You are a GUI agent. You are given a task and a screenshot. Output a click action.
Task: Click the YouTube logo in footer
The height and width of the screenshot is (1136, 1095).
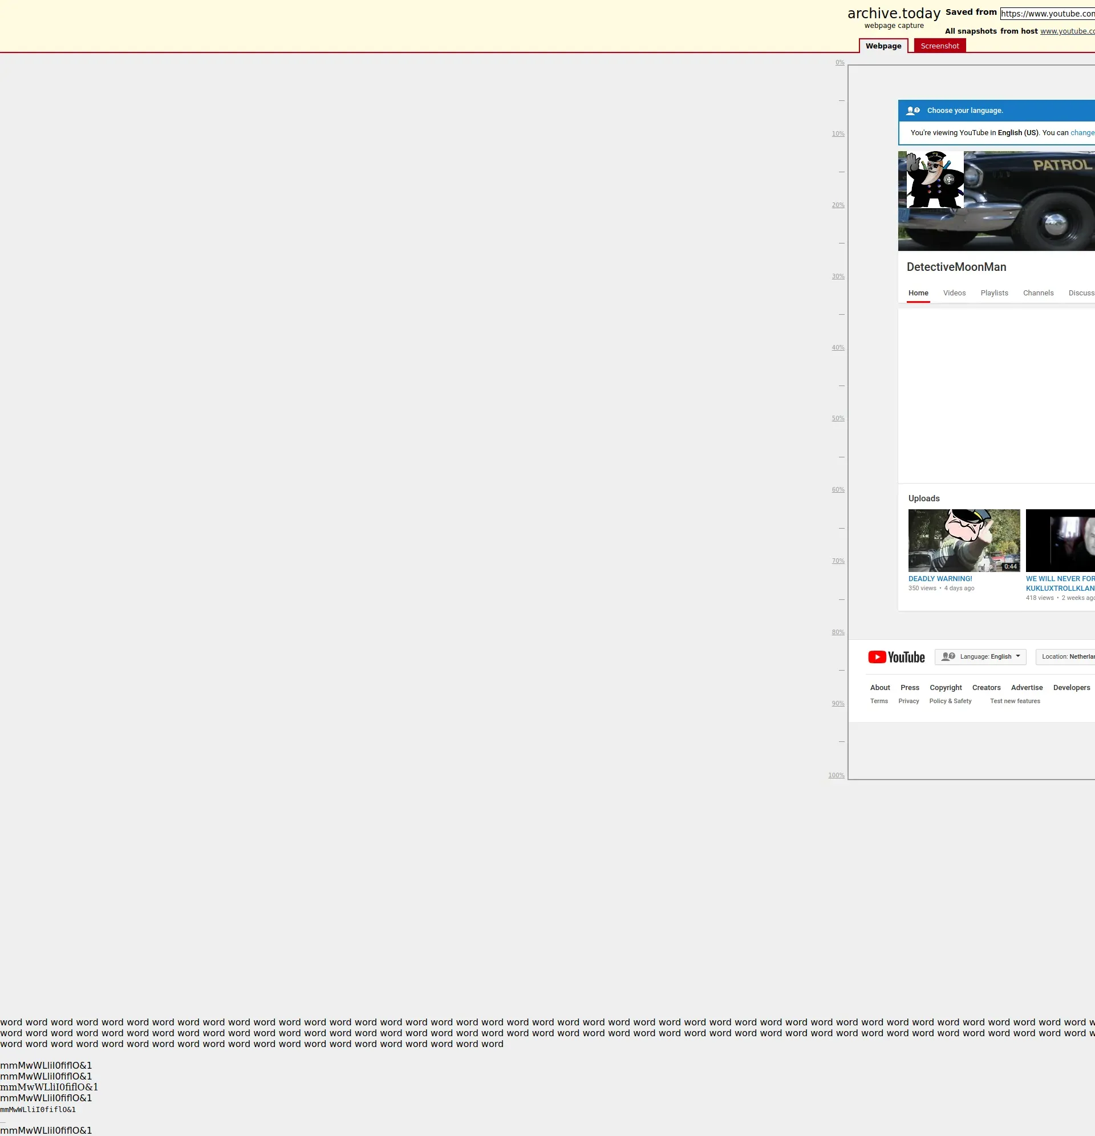(895, 656)
